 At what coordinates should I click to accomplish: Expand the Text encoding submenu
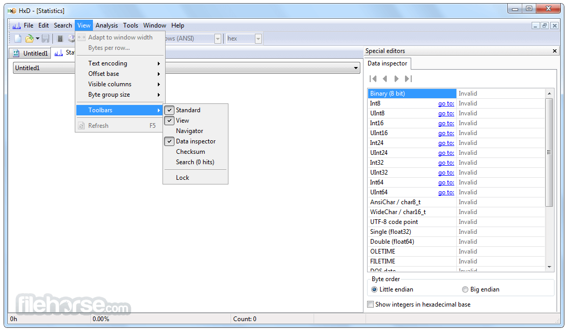[120, 63]
